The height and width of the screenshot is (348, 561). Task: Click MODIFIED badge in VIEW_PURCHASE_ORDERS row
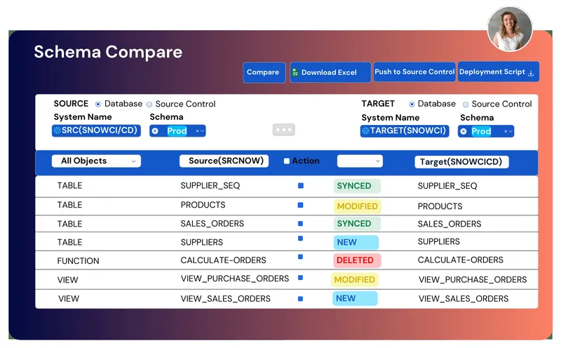[x=355, y=280]
